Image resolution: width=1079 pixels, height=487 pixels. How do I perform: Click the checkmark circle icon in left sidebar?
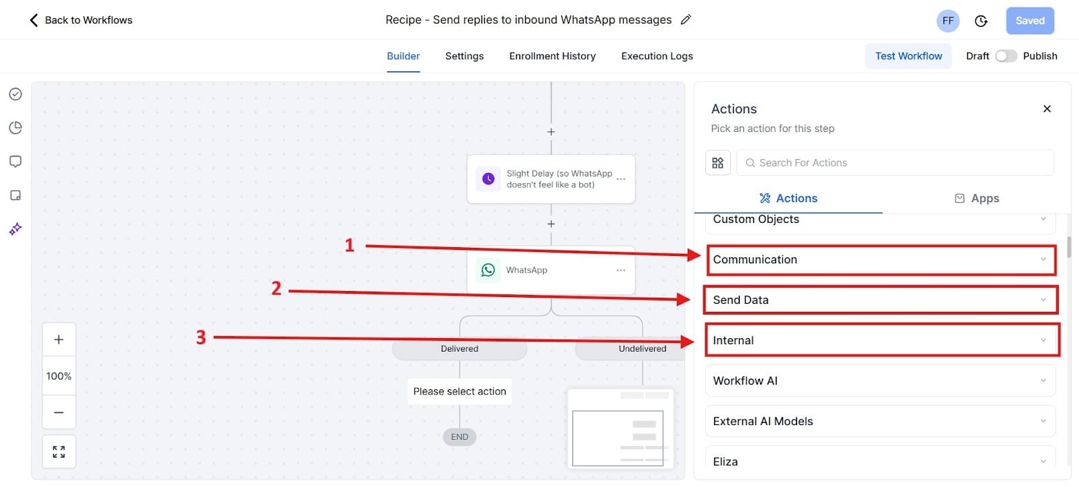point(15,94)
